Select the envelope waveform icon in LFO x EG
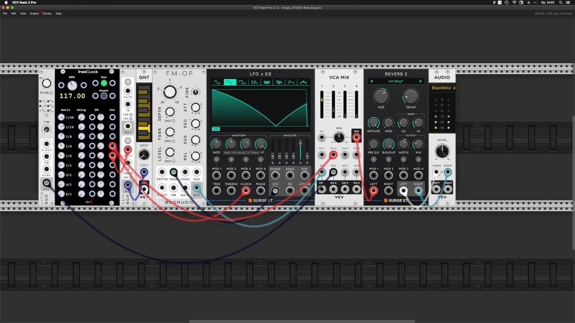The image size is (575, 323). pyautogui.click(x=291, y=82)
